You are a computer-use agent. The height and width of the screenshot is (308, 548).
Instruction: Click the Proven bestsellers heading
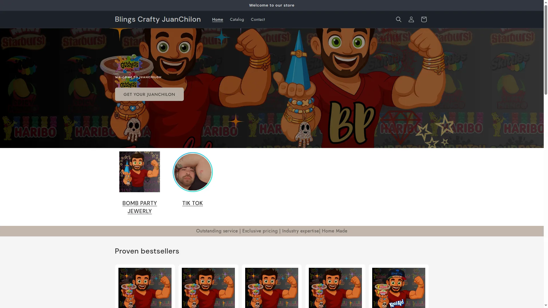[147, 251]
